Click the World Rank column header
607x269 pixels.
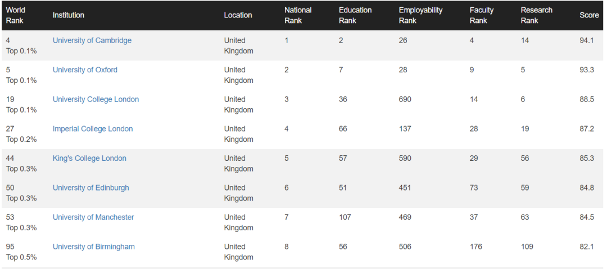[15, 16]
